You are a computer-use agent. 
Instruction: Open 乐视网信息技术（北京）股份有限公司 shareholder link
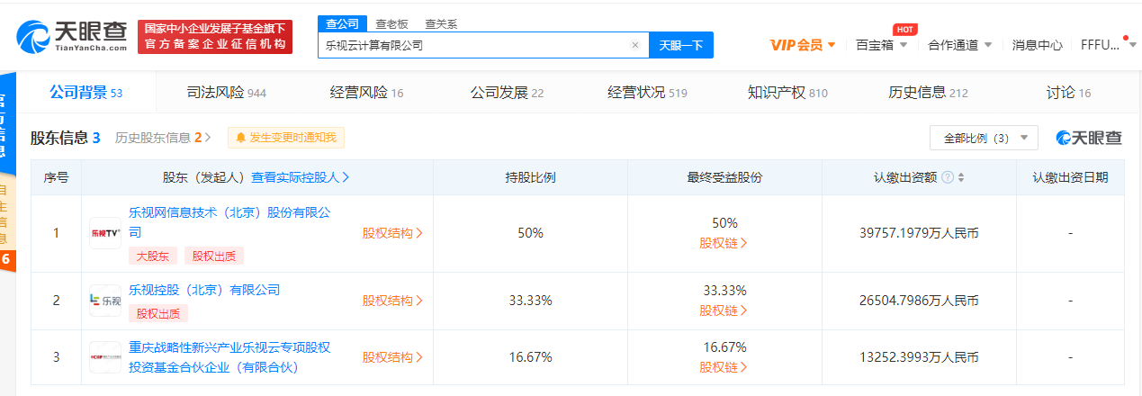(229, 222)
